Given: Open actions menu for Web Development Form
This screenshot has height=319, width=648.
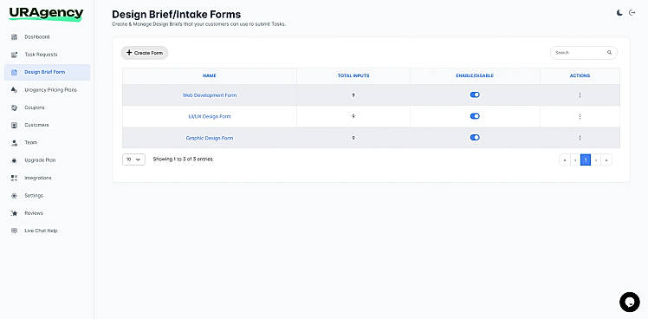Looking at the screenshot, I should point(580,95).
